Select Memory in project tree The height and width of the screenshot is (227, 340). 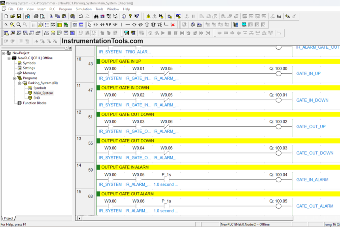[x=29, y=73]
